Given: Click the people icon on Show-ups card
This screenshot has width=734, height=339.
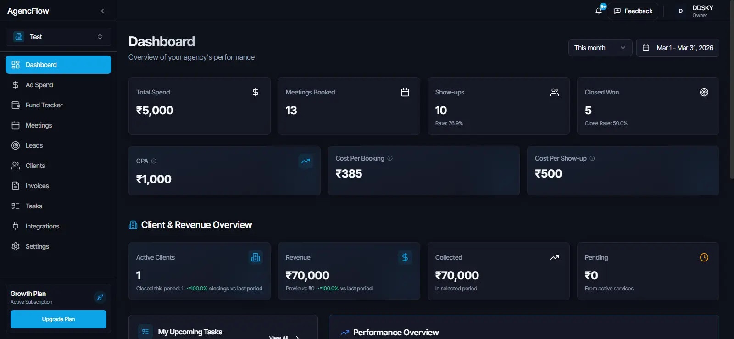Looking at the screenshot, I should [x=555, y=92].
